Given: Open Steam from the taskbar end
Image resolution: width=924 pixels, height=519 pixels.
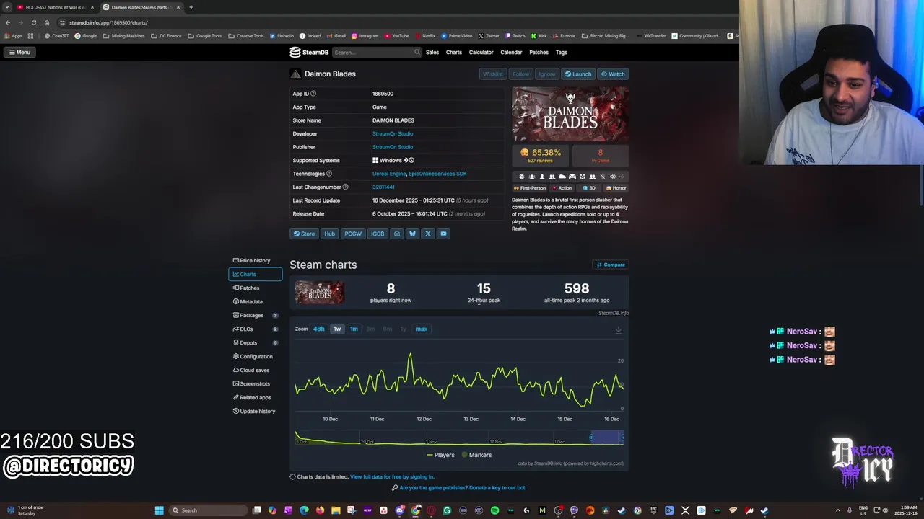Looking at the screenshot, I should point(764,510).
